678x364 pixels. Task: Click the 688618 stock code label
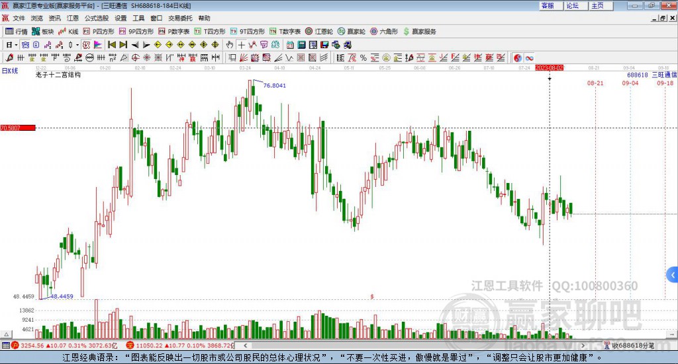(638, 75)
